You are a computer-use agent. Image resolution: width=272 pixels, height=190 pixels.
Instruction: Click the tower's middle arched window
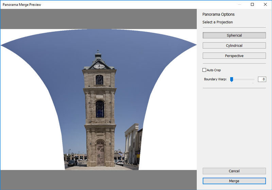99,109
